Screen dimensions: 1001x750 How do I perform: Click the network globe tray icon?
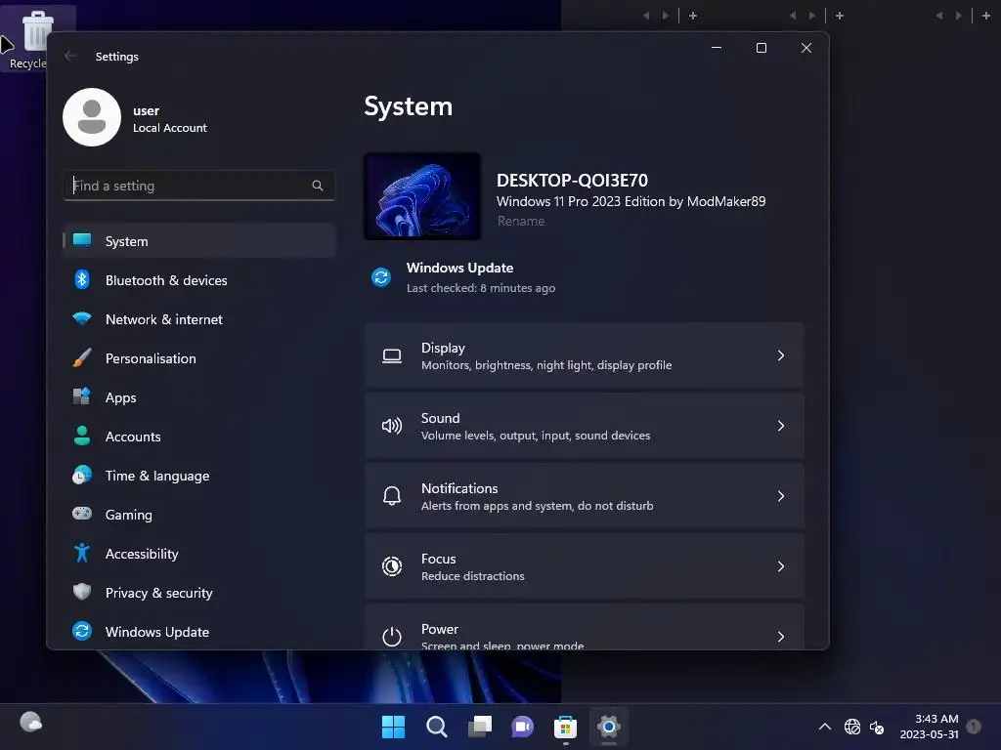852,727
